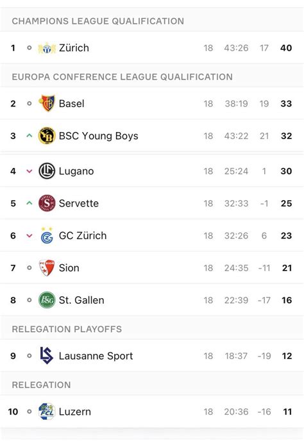Image resolution: width=304 pixels, height=443 pixels.
Task: Tap Basel's 33 points value
Action: click(x=286, y=104)
